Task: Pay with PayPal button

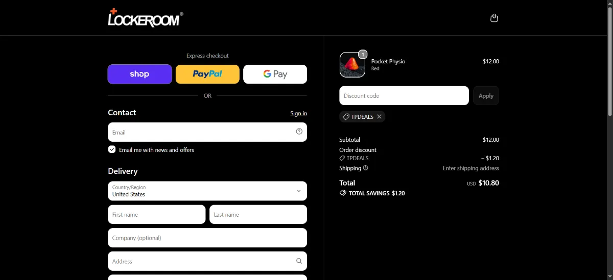Action: [207, 74]
